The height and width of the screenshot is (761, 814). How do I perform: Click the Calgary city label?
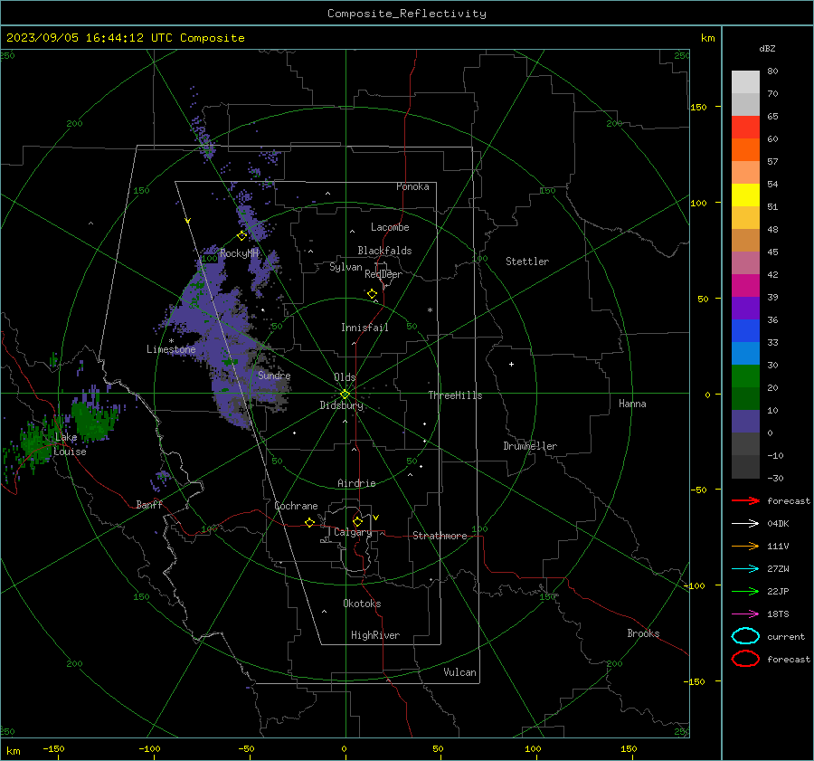pos(353,532)
